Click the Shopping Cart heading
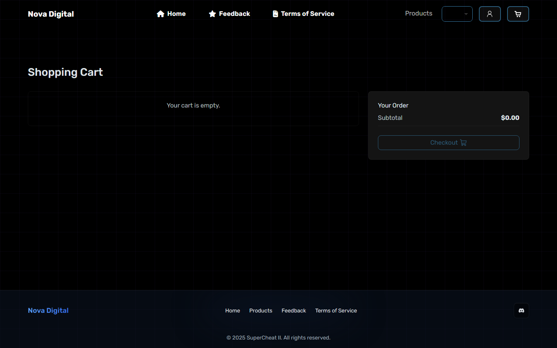Image resolution: width=557 pixels, height=348 pixels. [x=65, y=72]
